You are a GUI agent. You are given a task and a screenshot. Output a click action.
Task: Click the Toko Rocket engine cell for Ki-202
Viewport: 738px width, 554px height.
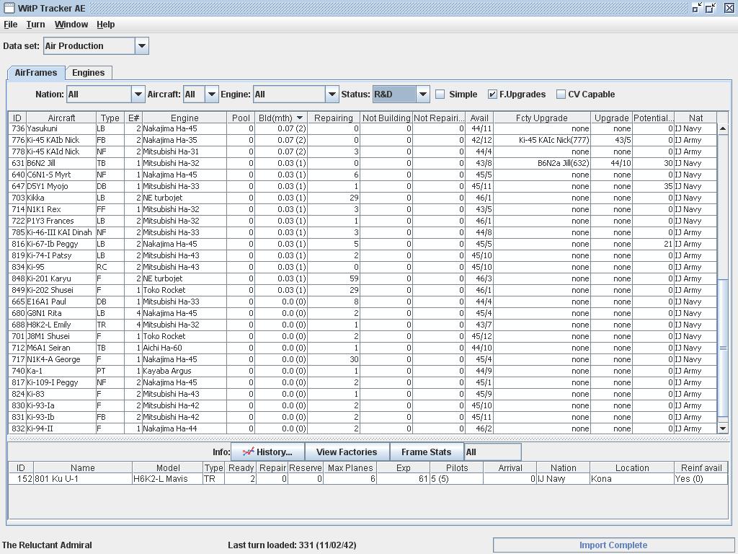[184, 290]
